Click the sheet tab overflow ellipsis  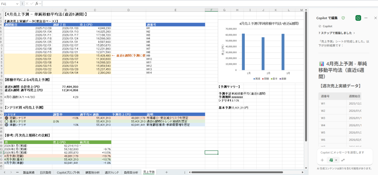coord(17,172)
